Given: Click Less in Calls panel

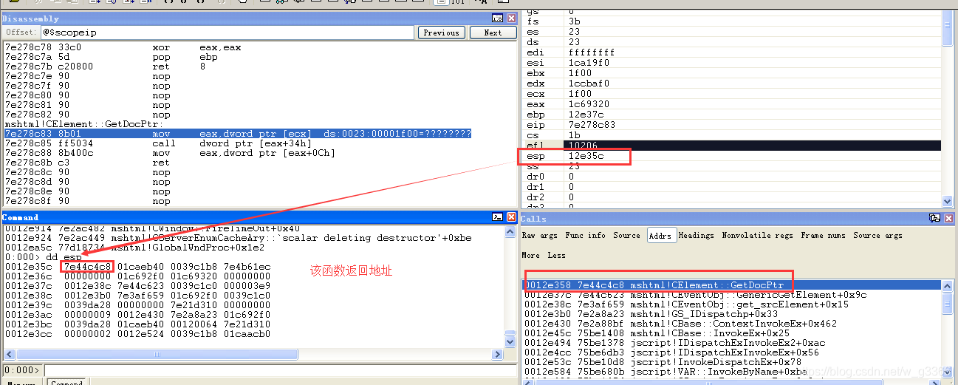Looking at the screenshot, I should [x=556, y=255].
